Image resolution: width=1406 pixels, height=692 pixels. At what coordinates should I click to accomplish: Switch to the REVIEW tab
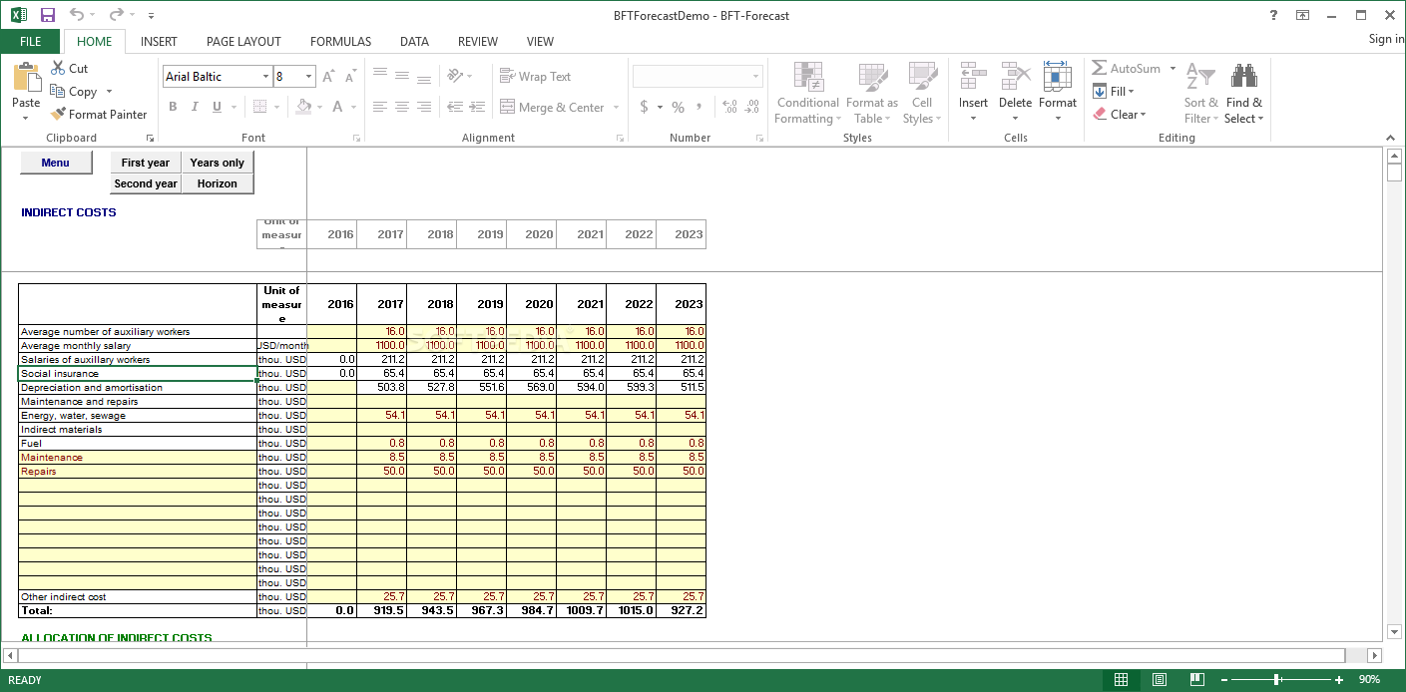pyautogui.click(x=478, y=41)
